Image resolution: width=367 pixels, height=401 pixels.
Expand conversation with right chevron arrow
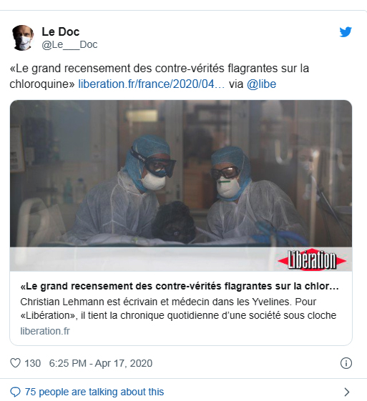pyautogui.click(x=347, y=392)
